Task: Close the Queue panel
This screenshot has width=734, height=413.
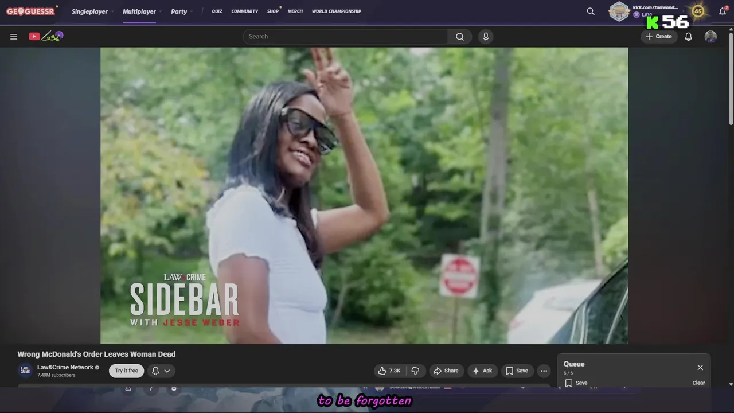Action: coord(700,368)
